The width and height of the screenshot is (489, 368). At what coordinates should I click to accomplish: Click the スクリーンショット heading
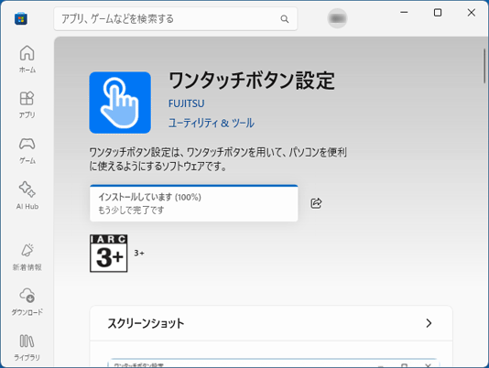coord(146,323)
